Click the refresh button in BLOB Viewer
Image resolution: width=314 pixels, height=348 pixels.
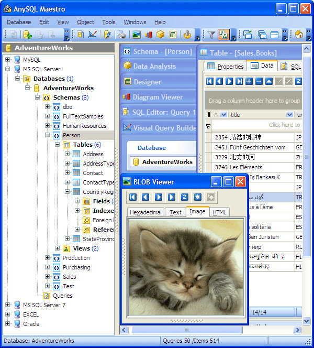(x=185, y=197)
